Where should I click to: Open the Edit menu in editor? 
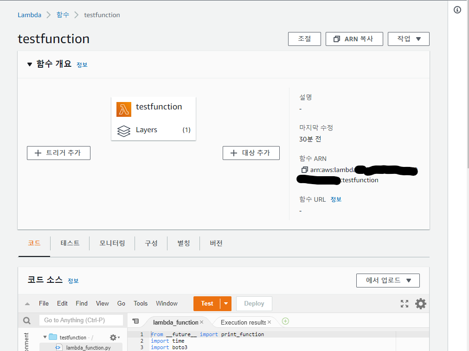[x=62, y=303]
